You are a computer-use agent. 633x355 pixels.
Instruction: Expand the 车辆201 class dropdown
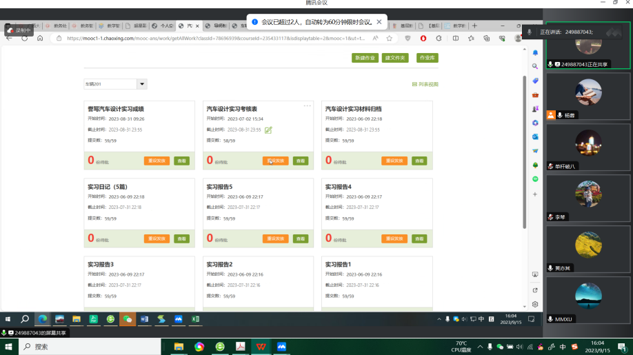[142, 84]
